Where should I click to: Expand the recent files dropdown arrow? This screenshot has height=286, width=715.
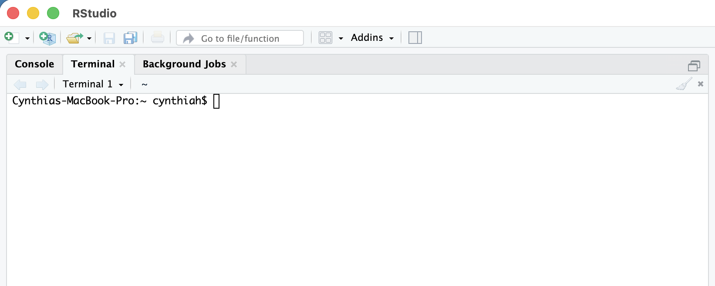89,38
